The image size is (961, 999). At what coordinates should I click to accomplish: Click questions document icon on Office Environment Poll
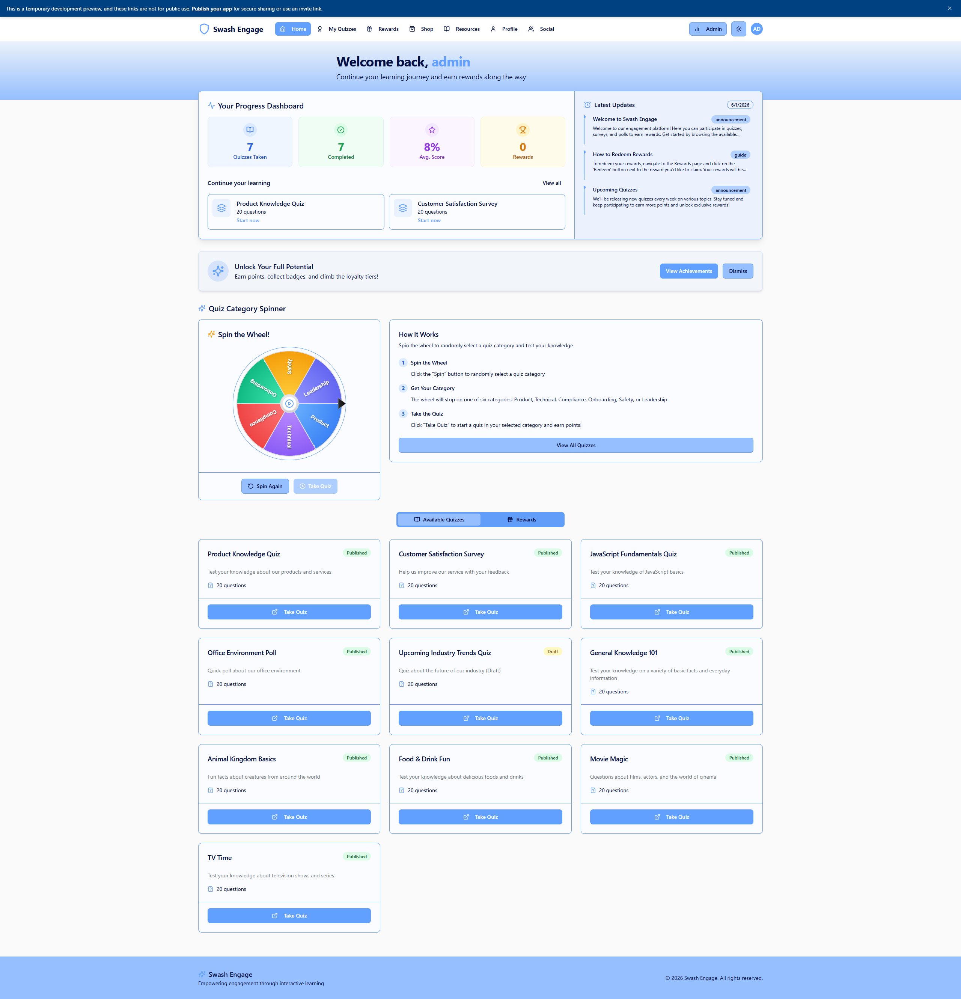[x=211, y=684]
